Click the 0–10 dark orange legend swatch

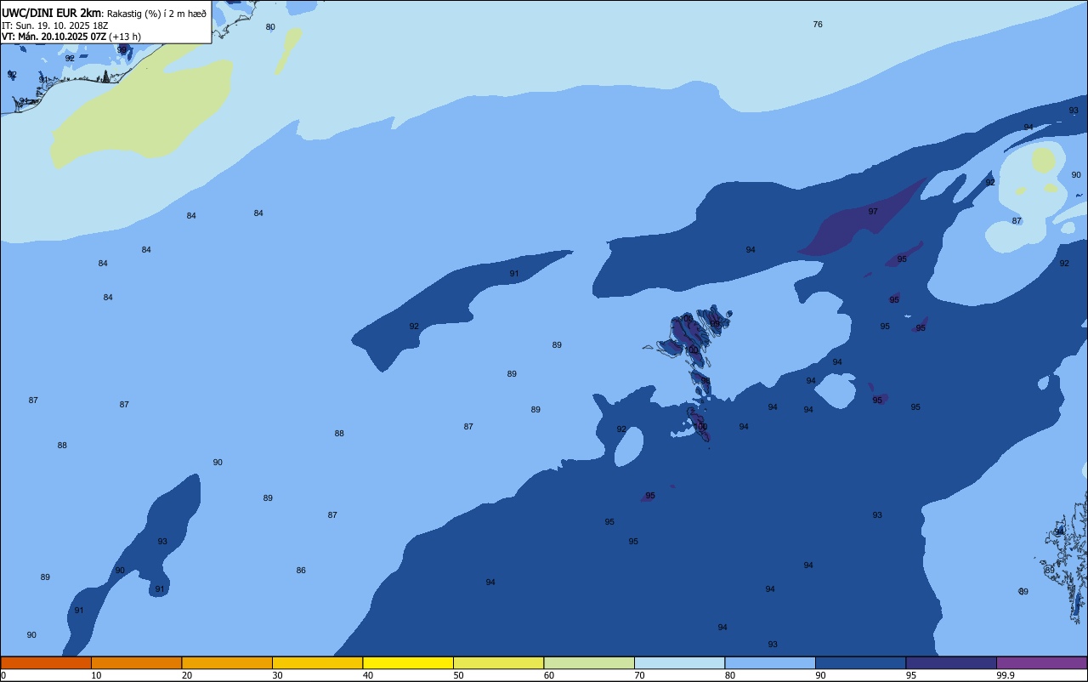tap(46, 662)
